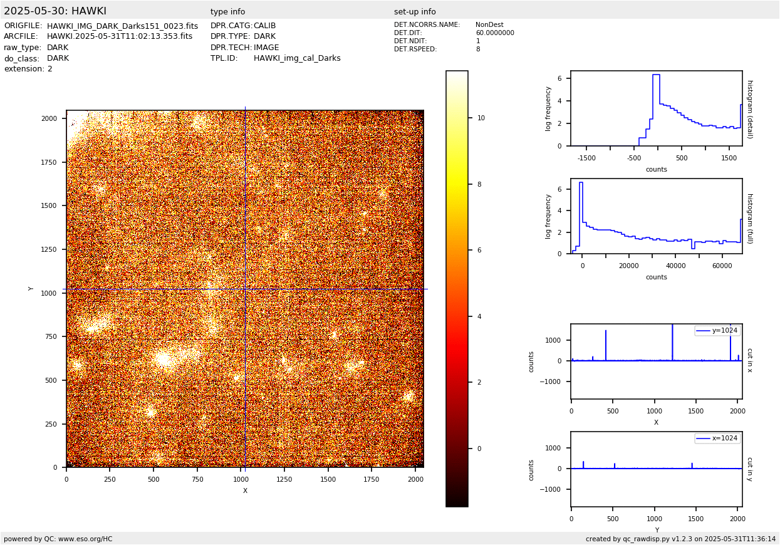The height and width of the screenshot is (545, 780).
Task: Click the '2025-05-30: HAWKI' title
Action: 55,11
